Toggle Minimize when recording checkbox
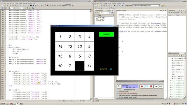This screenshot has width=187, height=105. point(123,90)
